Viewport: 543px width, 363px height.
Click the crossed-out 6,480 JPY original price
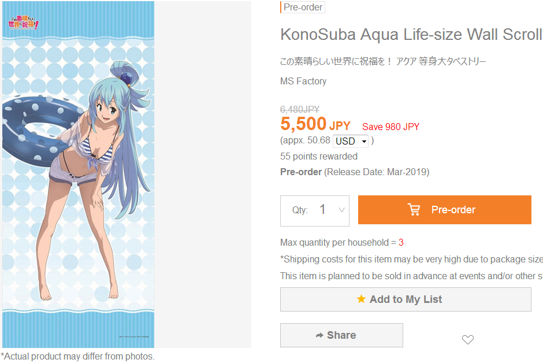(x=300, y=109)
